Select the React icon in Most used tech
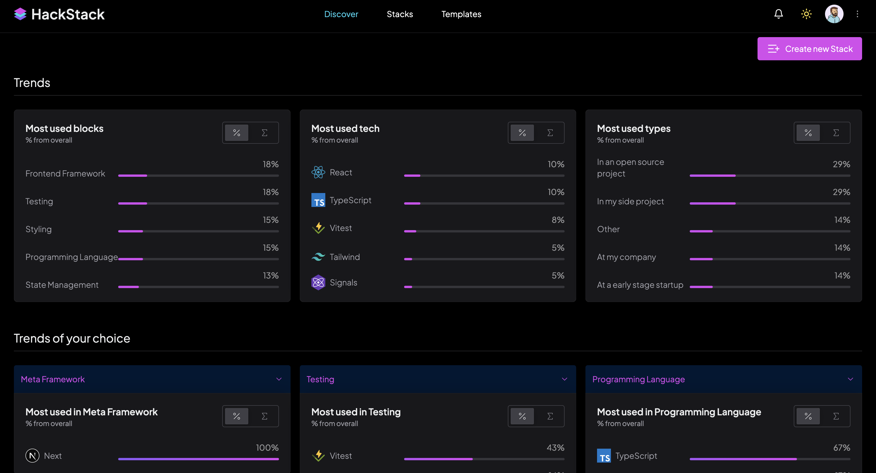 (x=318, y=172)
